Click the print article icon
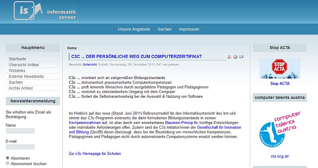The image size is (318, 168). click(235, 57)
